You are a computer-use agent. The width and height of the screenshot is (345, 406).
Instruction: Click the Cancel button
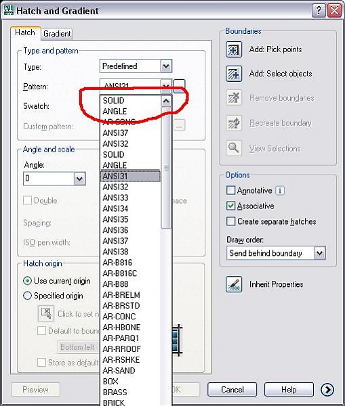(x=232, y=390)
